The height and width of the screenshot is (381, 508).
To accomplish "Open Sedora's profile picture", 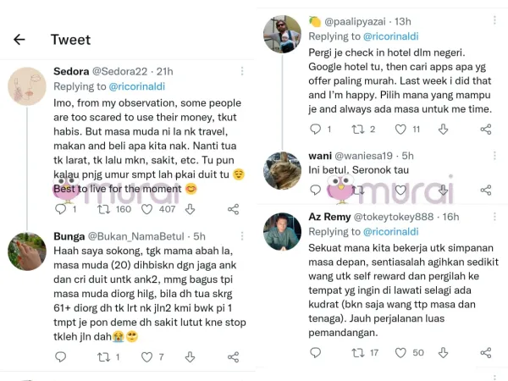I will click(x=27, y=87).
